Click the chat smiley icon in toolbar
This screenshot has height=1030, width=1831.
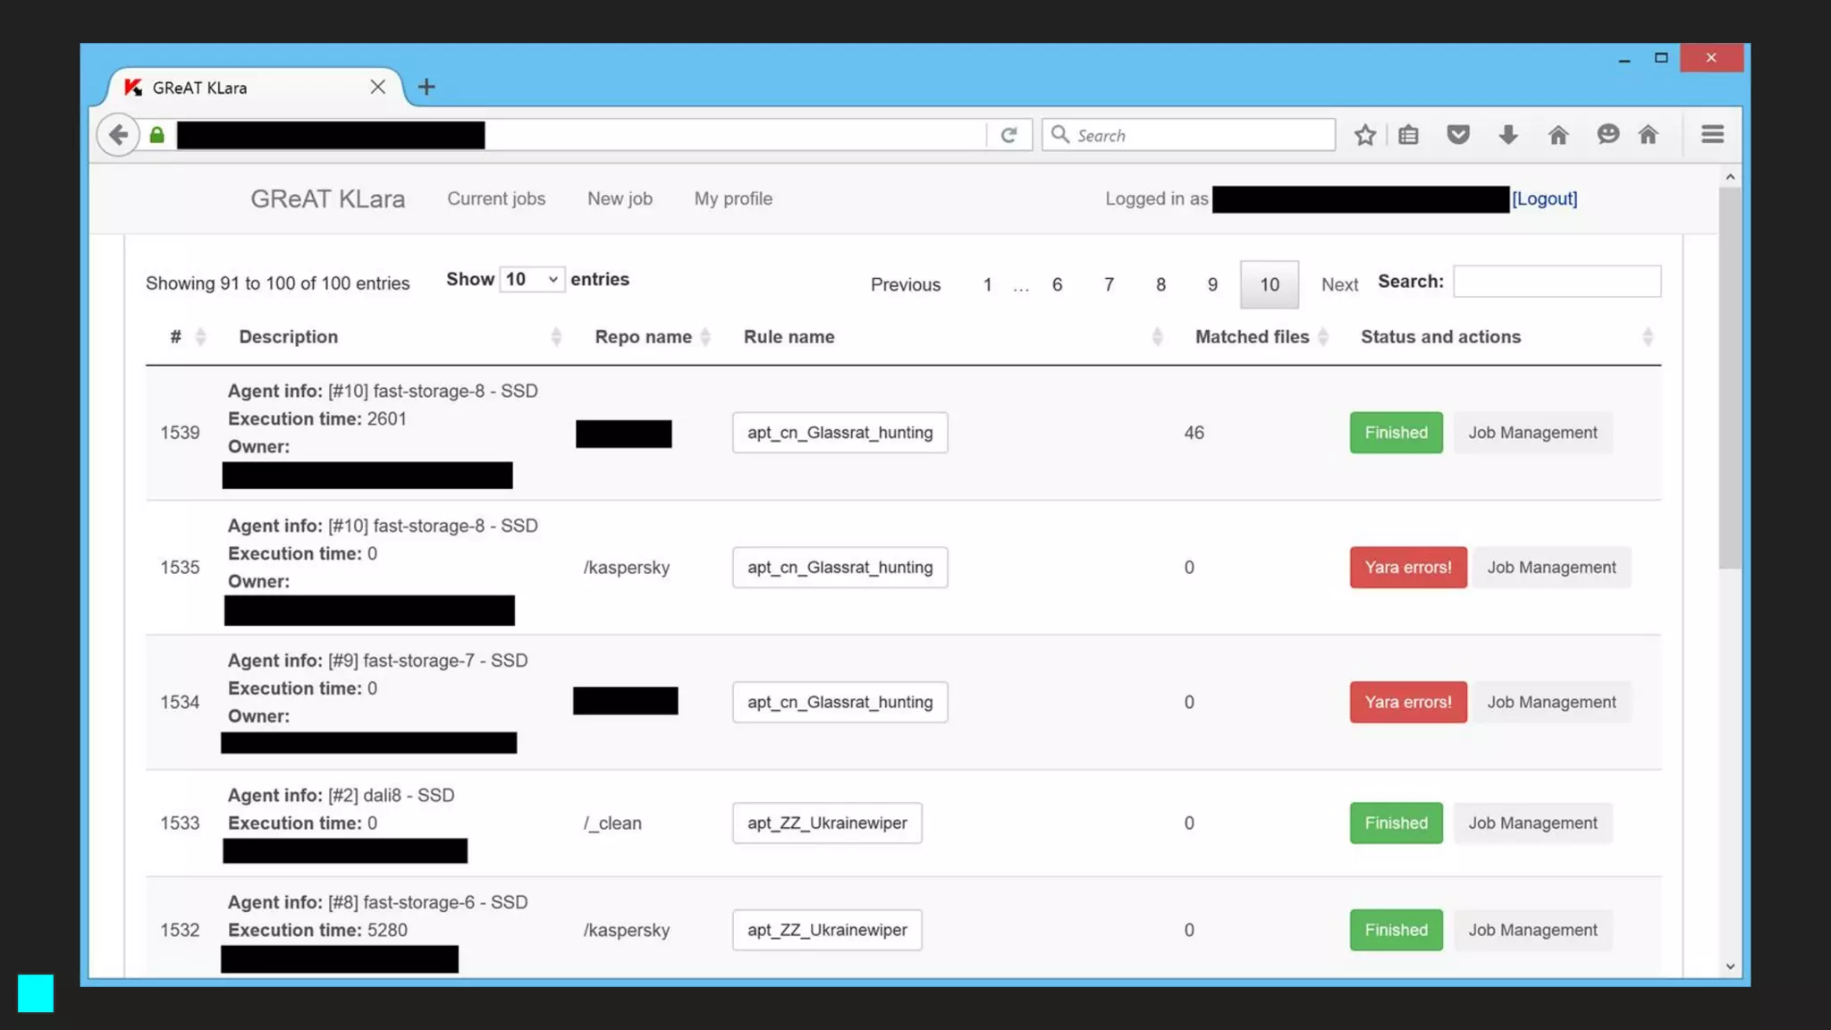tap(1607, 135)
